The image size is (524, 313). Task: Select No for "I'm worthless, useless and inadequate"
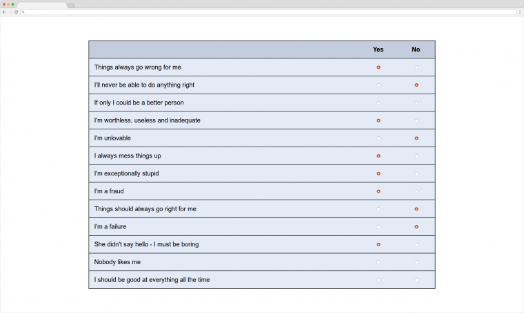416,120
